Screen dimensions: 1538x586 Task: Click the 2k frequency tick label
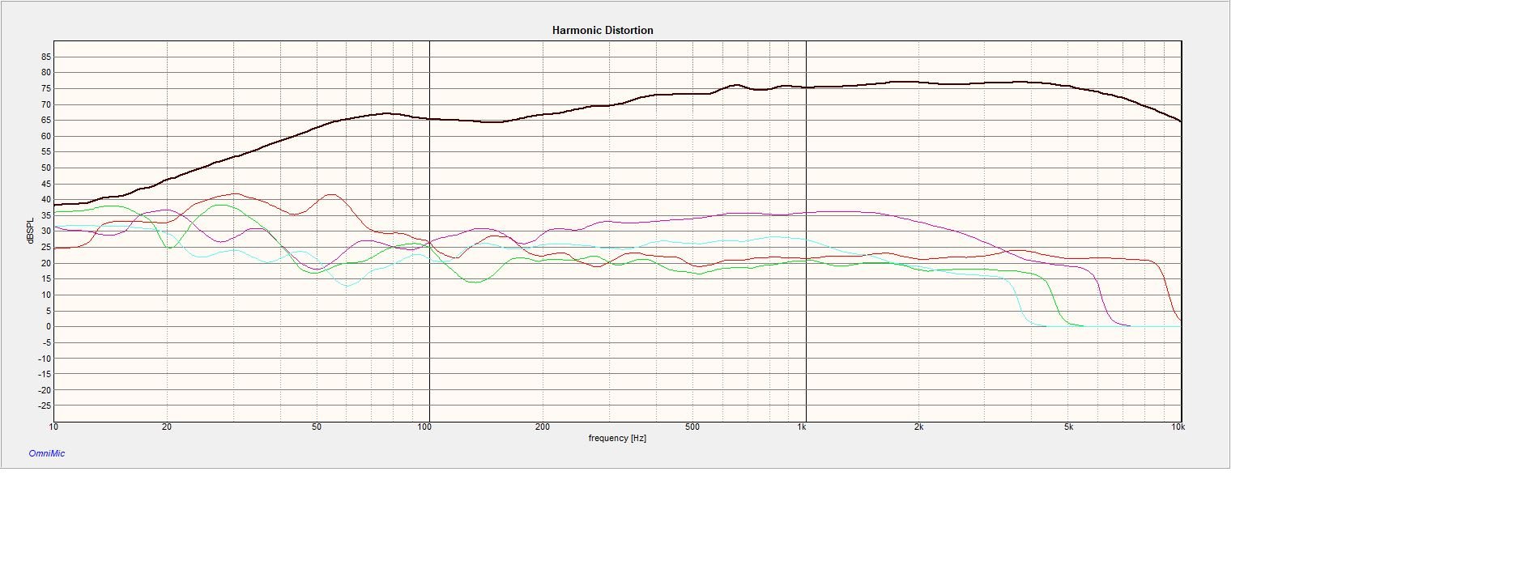[x=918, y=427]
